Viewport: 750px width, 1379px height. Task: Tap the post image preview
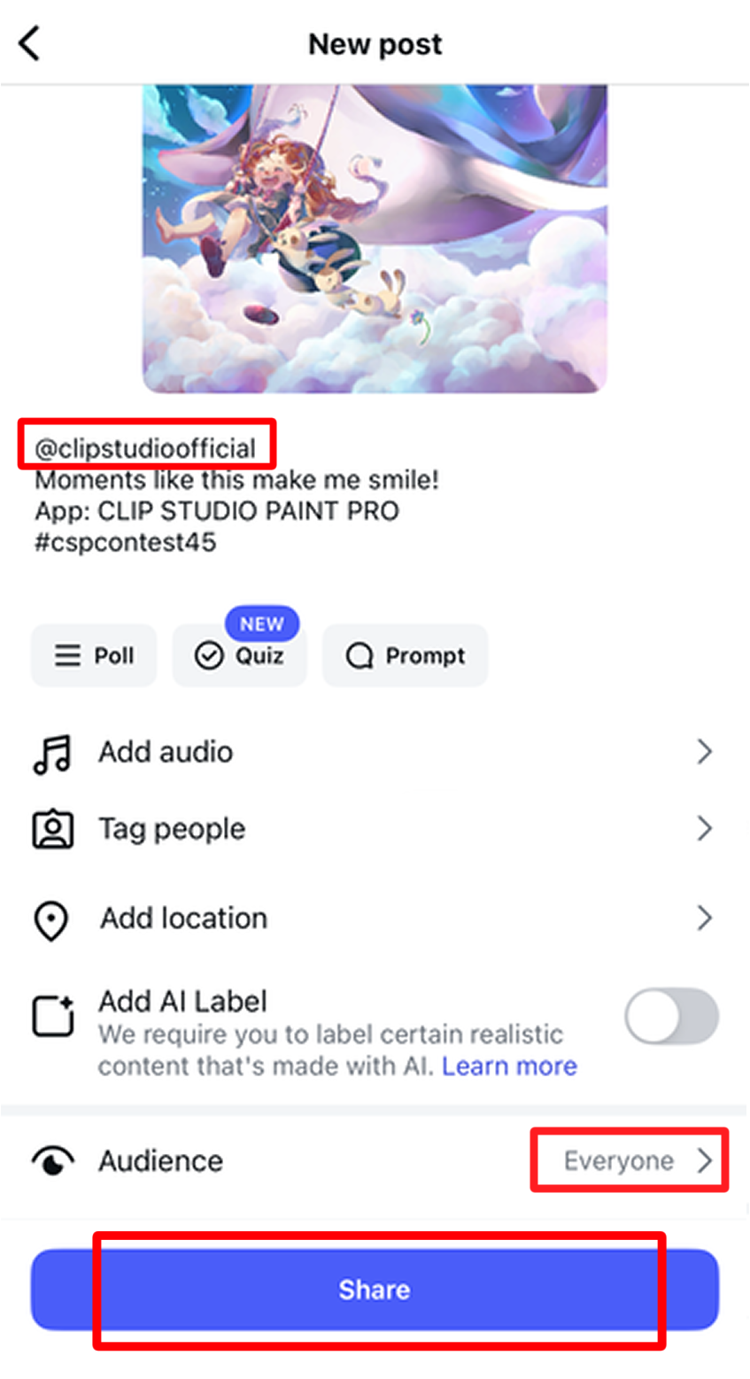[x=375, y=235]
